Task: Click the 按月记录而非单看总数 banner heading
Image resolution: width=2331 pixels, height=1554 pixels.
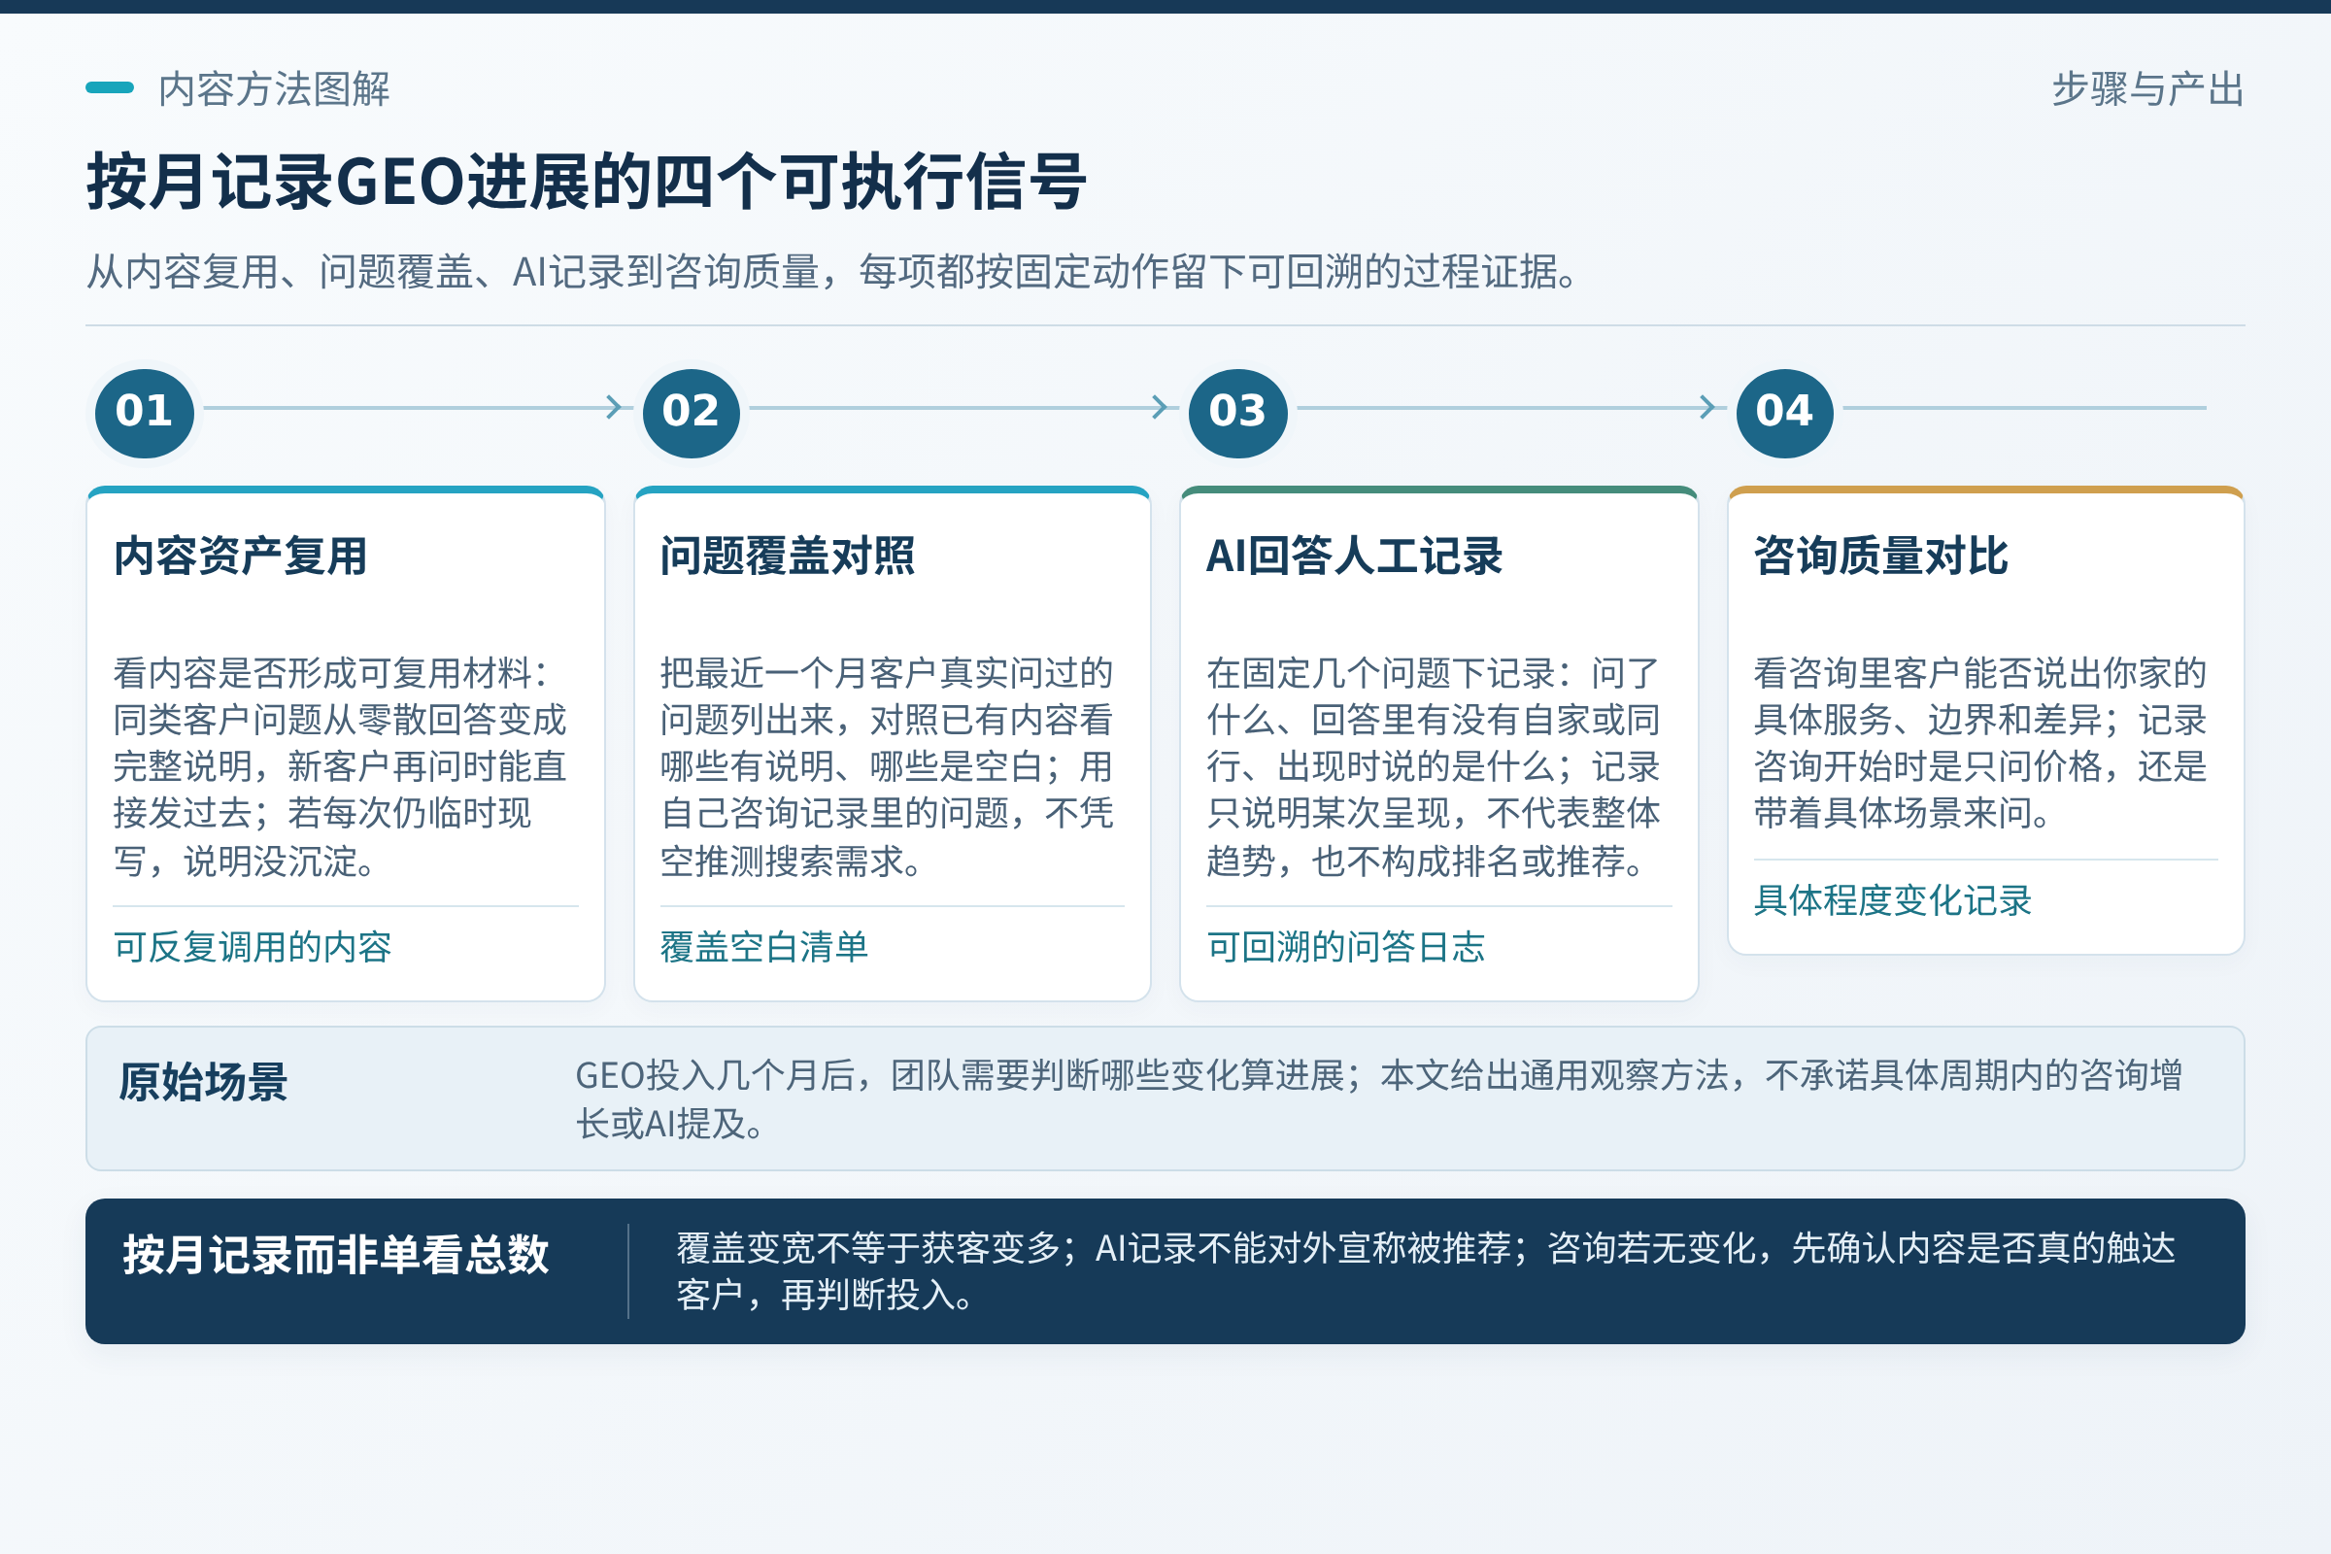Action: (x=335, y=1255)
